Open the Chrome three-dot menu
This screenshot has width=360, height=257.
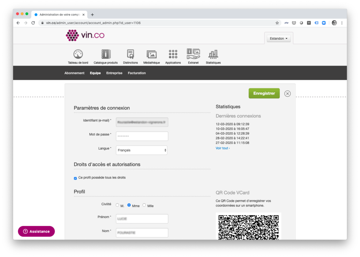click(x=342, y=23)
